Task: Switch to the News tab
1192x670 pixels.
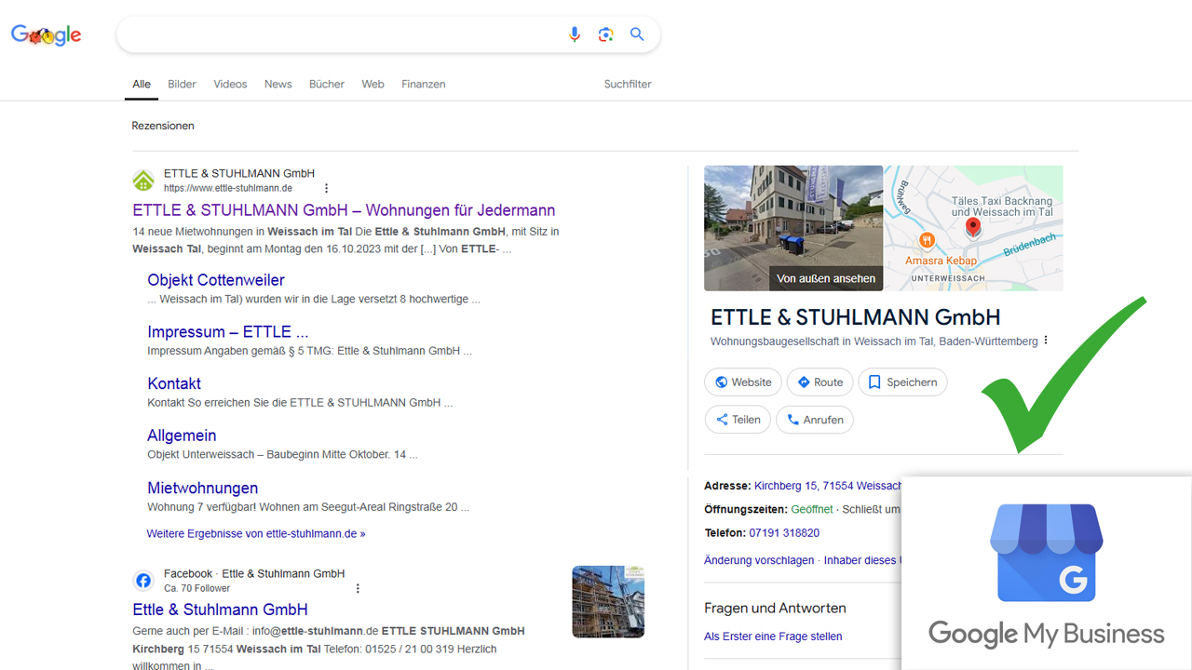Action: (278, 84)
